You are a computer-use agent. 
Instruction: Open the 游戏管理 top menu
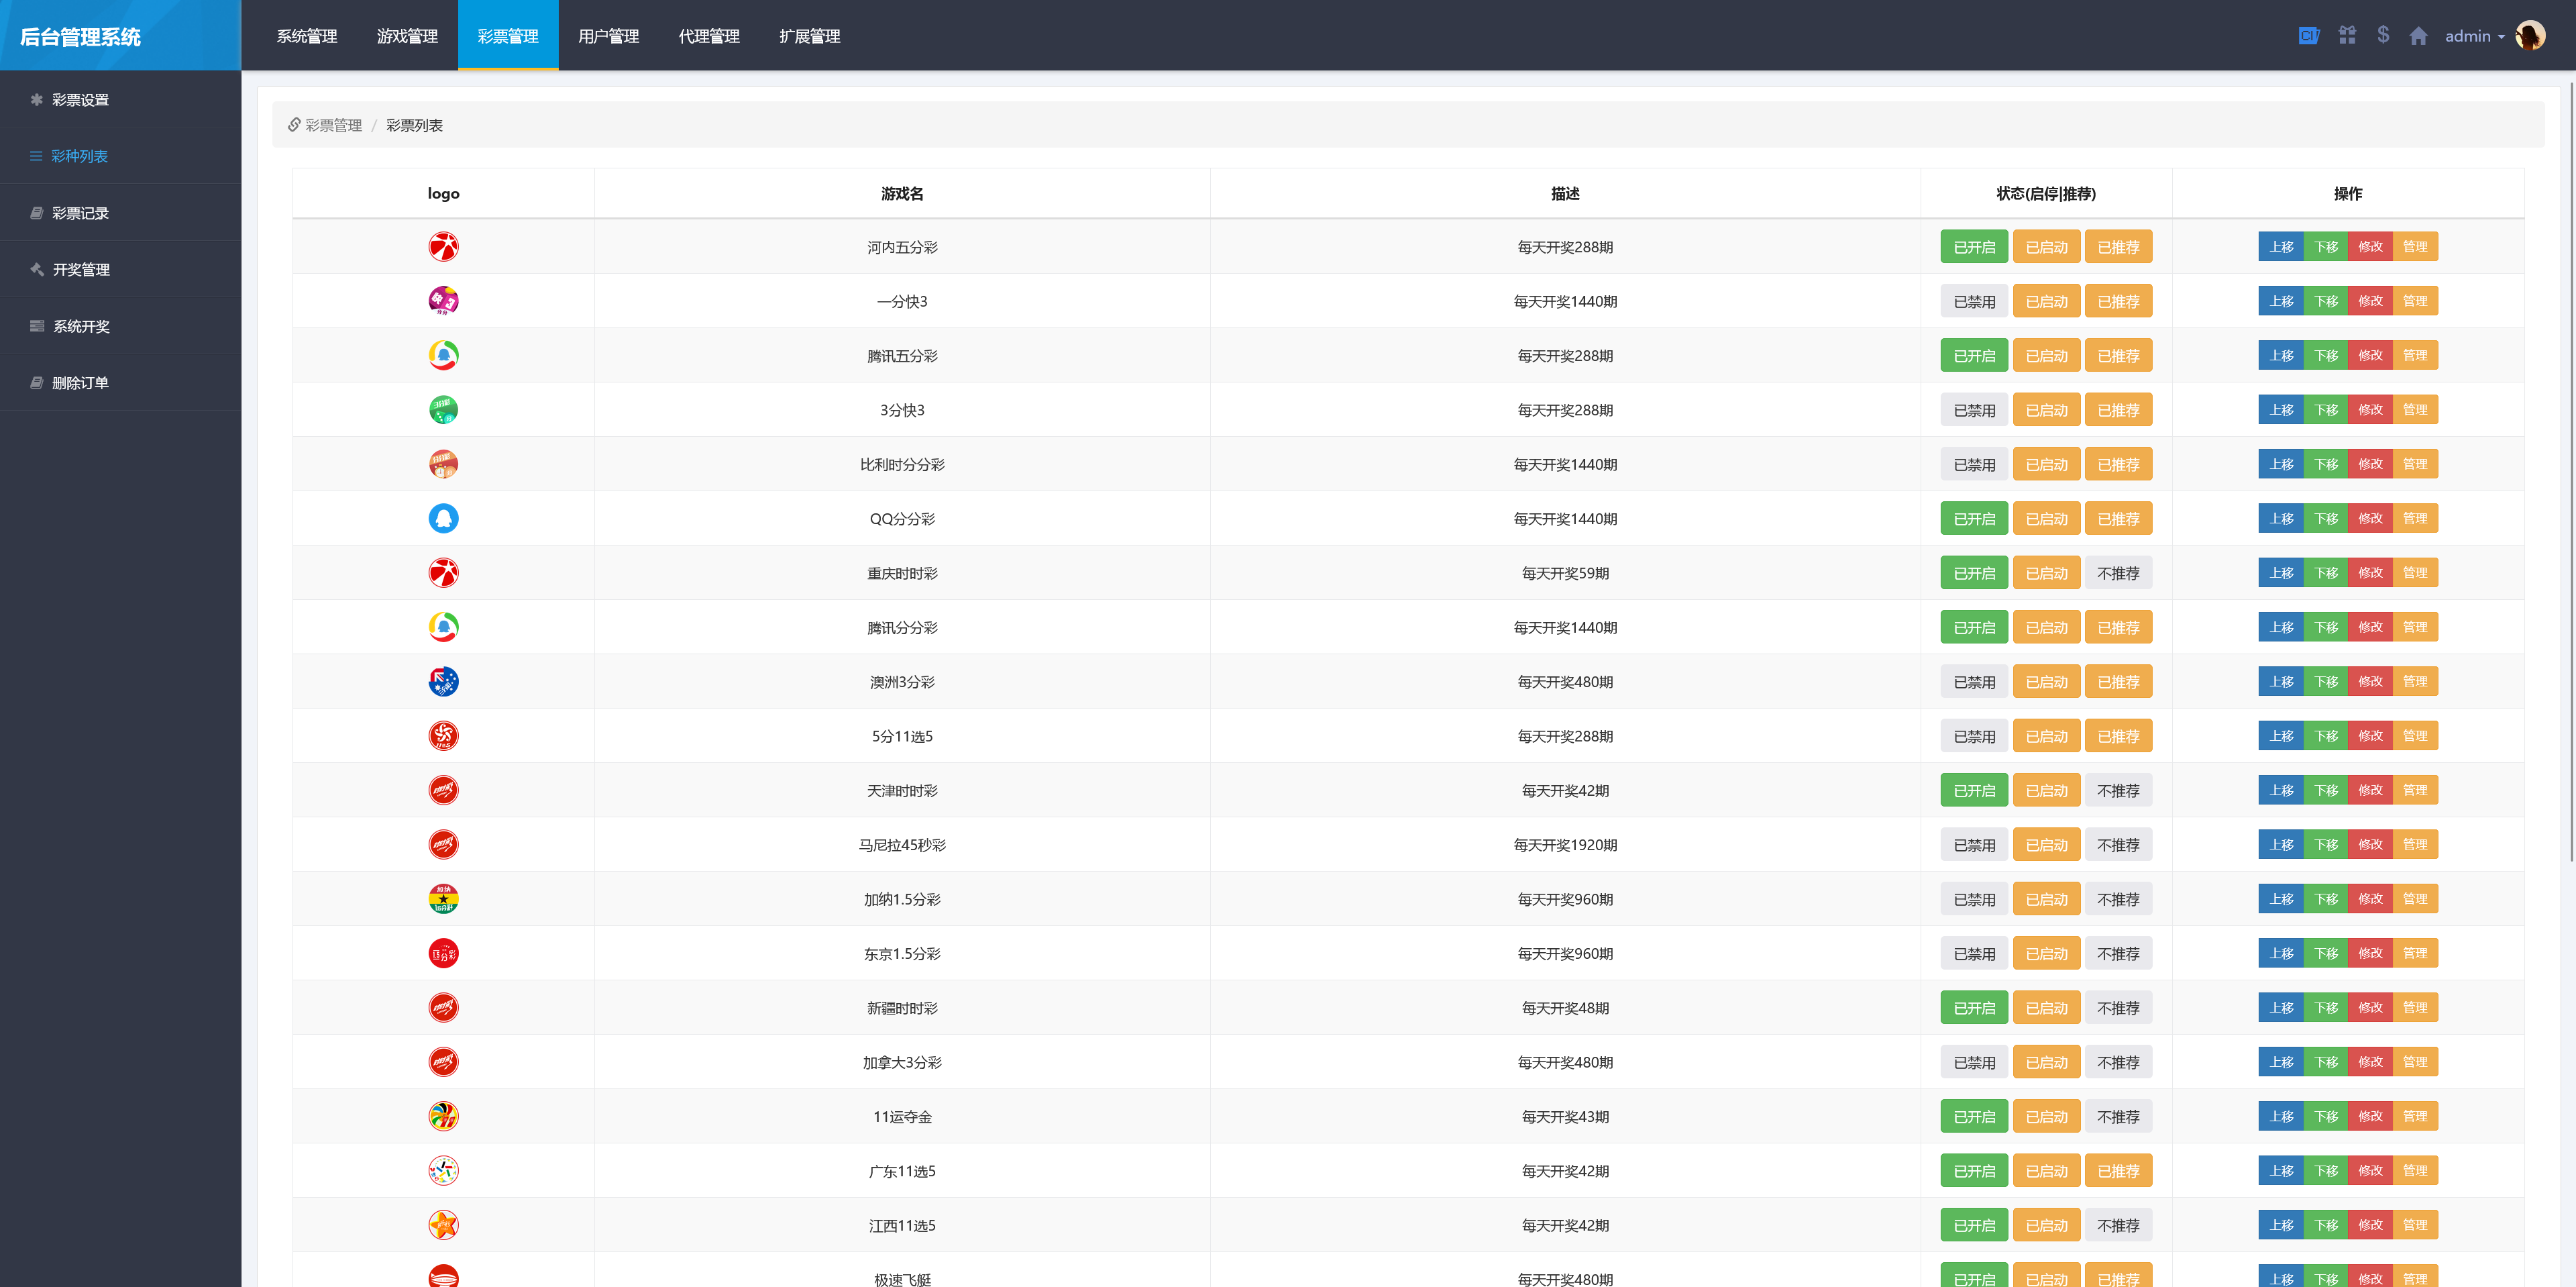tap(407, 36)
